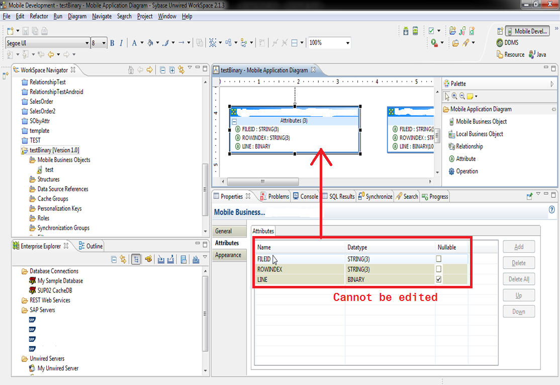Select the Operation palette tool
The height and width of the screenshot is (385, 560).
[463, 171]
